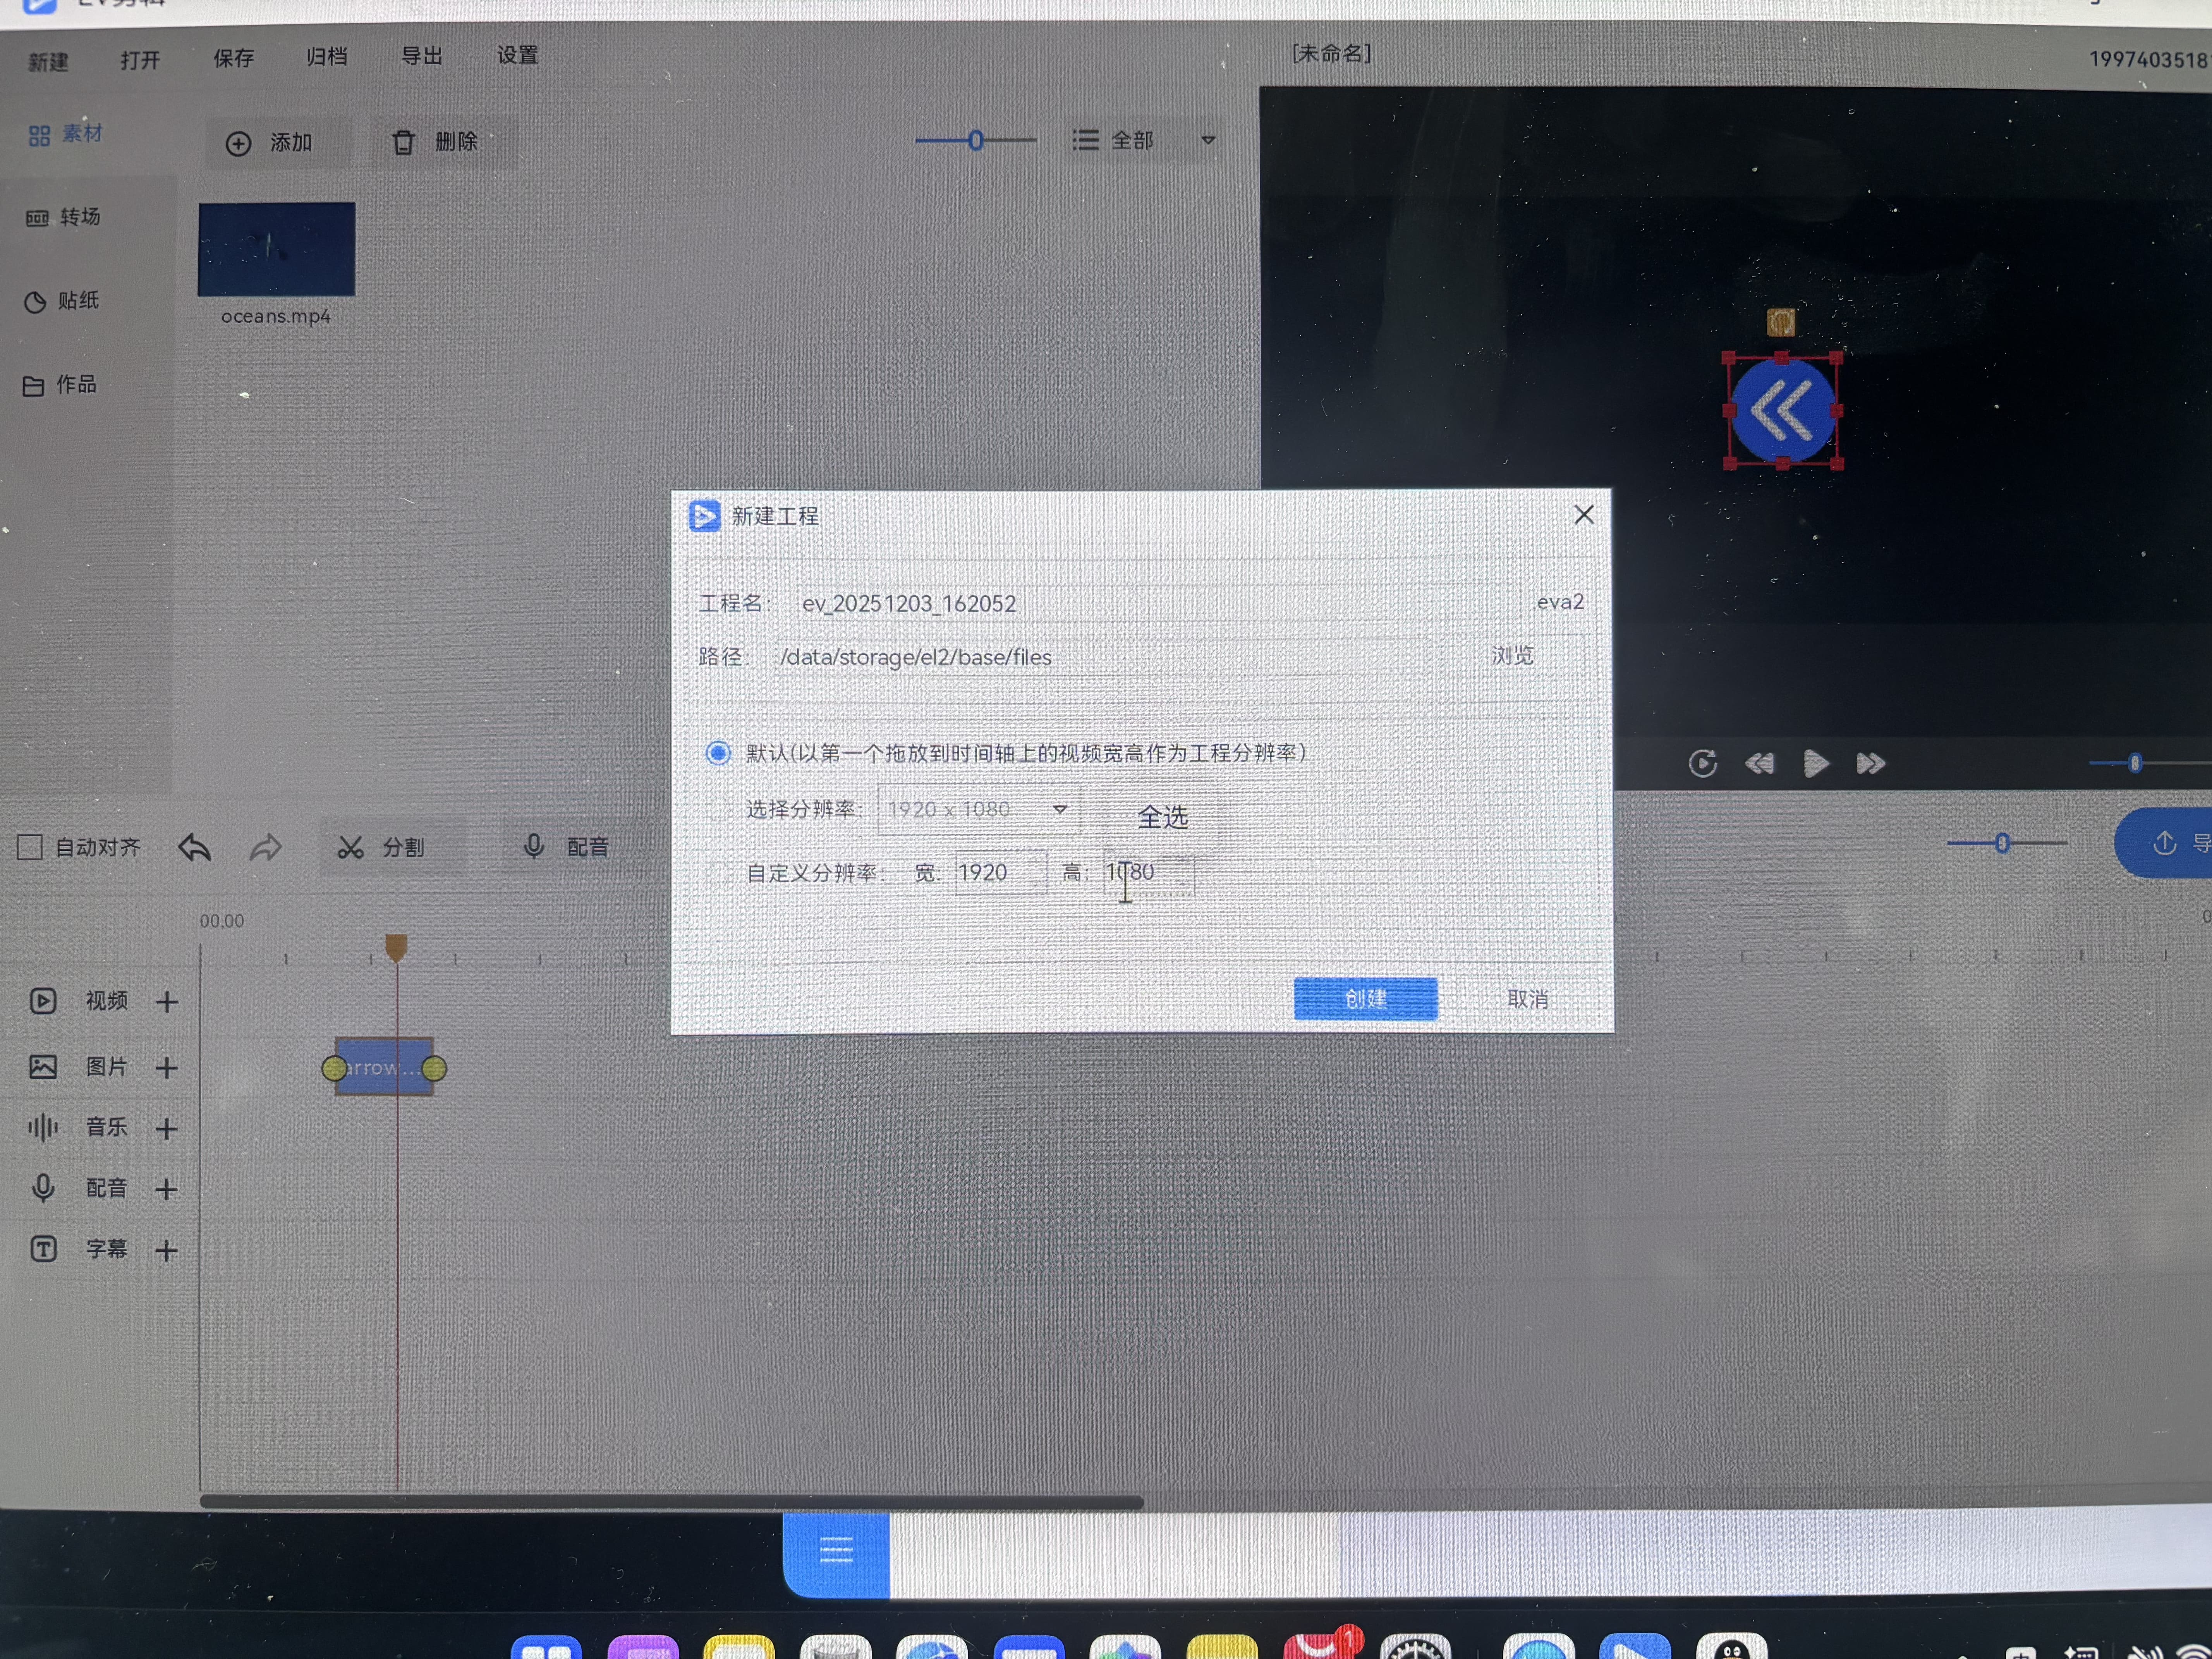
Task: Click the blue Create button
Action: [1365, 999]
